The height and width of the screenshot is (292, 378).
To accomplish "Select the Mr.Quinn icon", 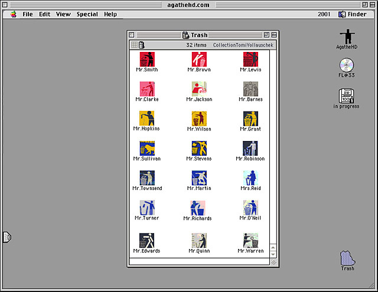I will [199, 240].
